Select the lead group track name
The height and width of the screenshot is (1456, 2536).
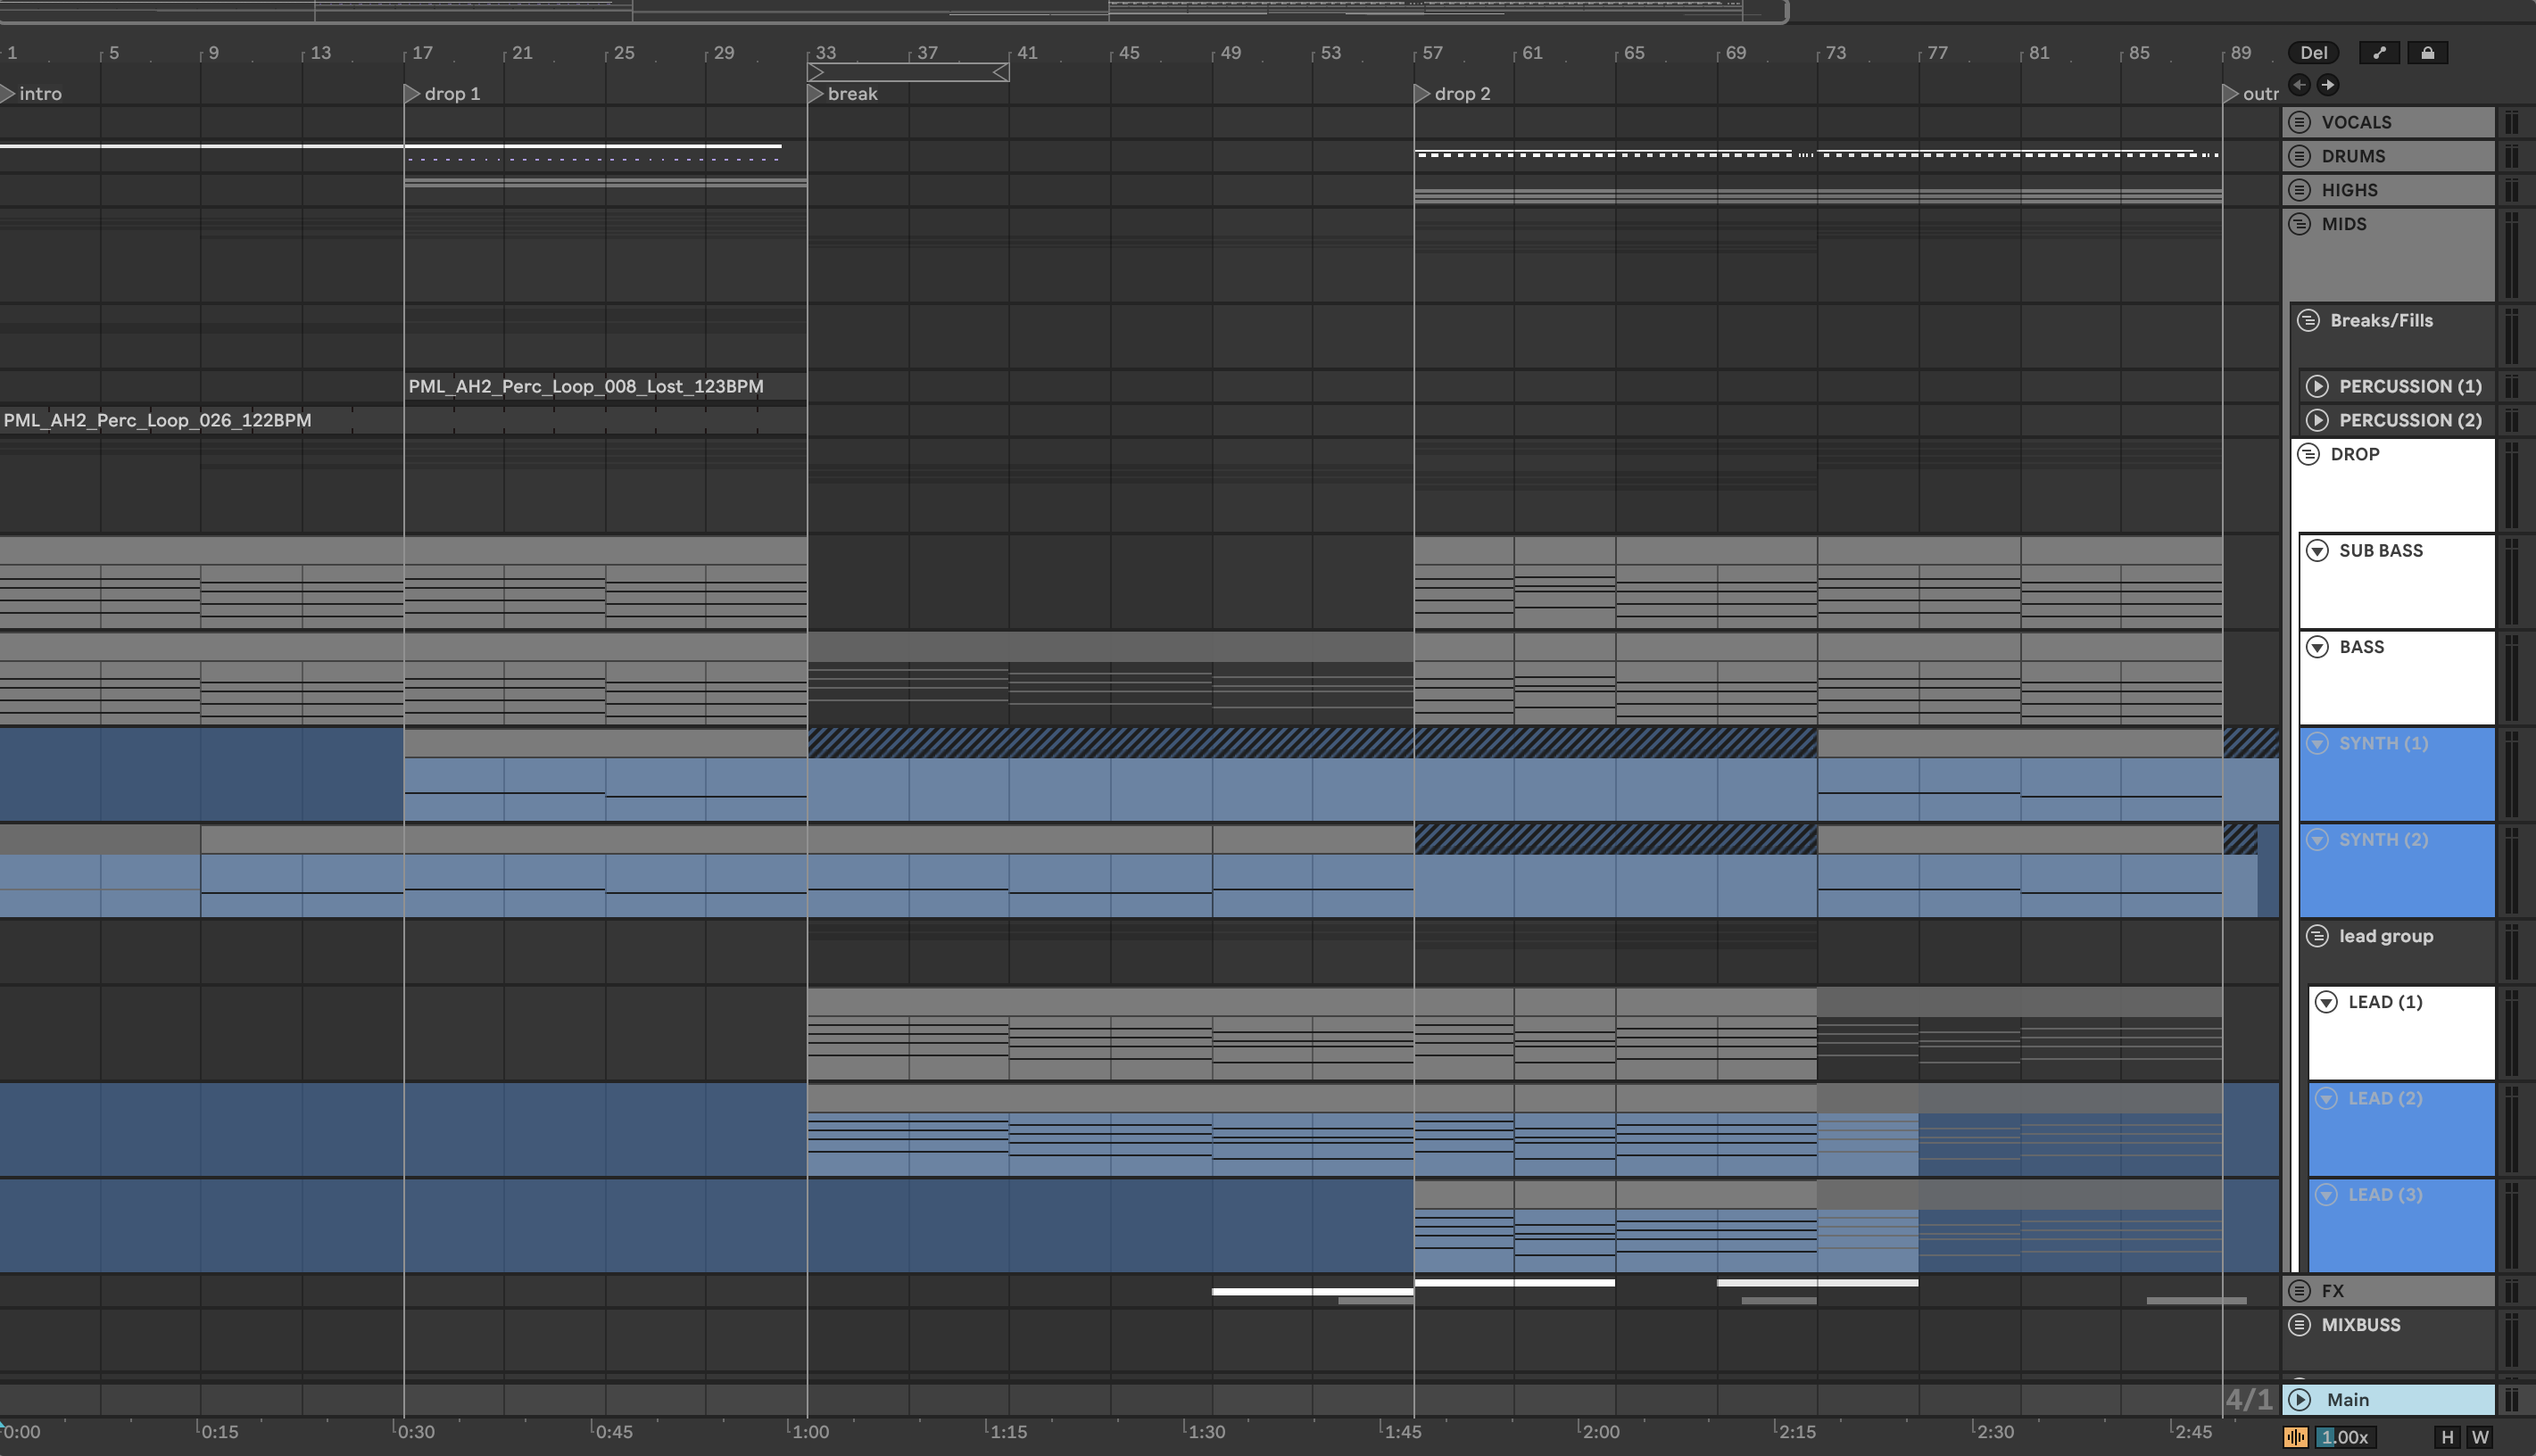click(2385, 936)
